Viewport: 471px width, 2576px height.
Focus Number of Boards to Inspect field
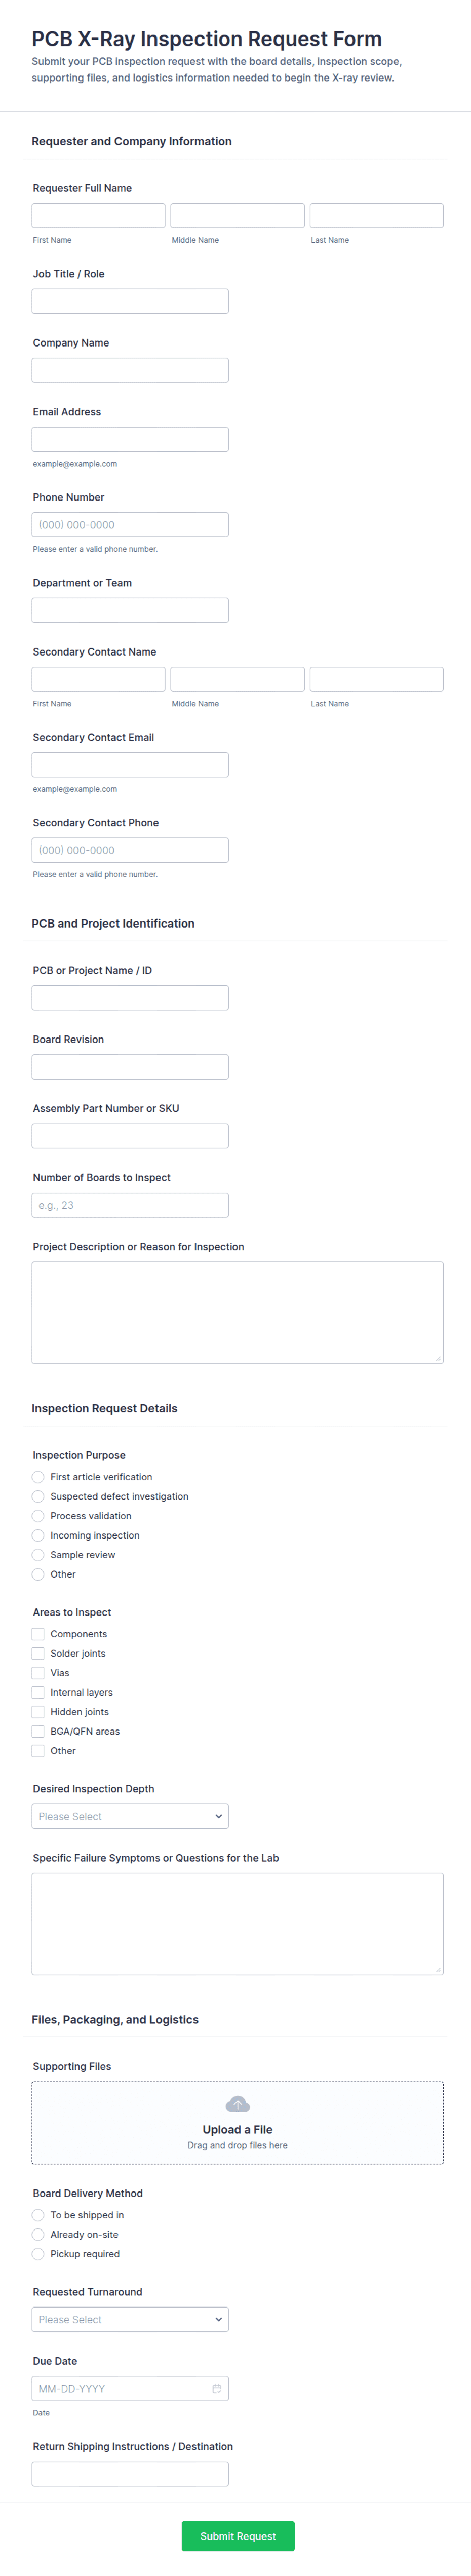tap(130, 1205)
